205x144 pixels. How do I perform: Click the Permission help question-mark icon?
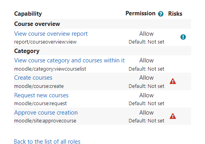click(x=161, y=14)
